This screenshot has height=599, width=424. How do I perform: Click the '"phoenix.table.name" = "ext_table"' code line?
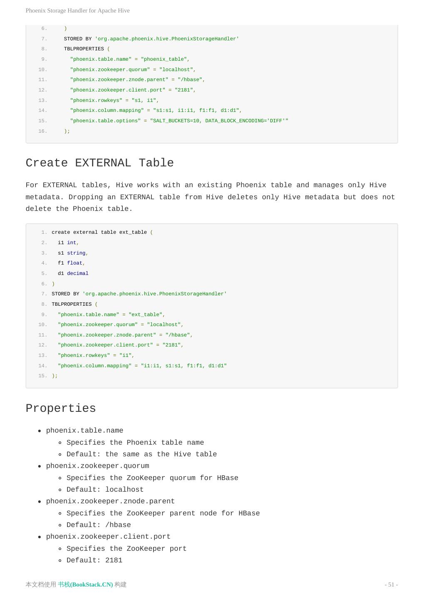coord(111,314)
